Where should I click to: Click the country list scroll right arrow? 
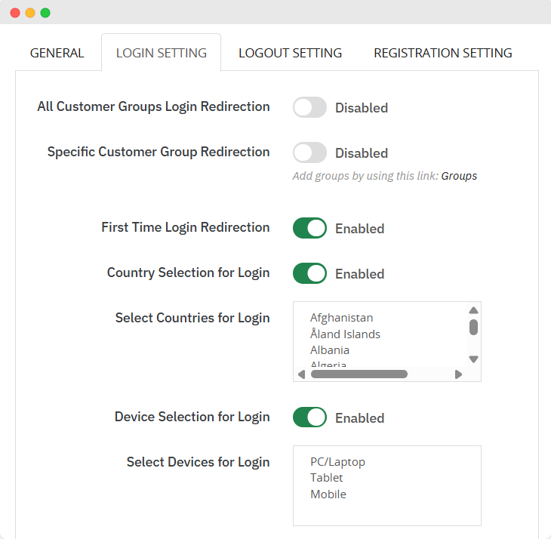[x=458, y=374]
